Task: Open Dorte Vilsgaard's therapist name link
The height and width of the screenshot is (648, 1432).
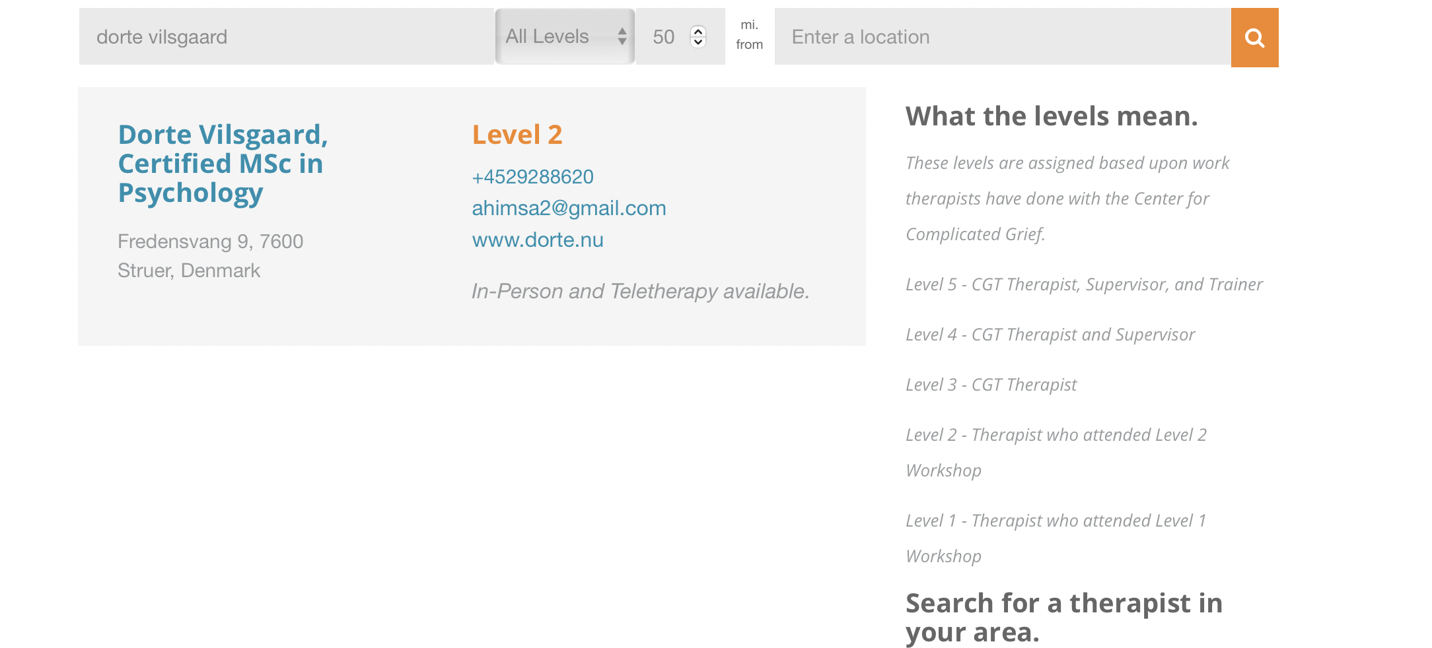Action: 223,164
